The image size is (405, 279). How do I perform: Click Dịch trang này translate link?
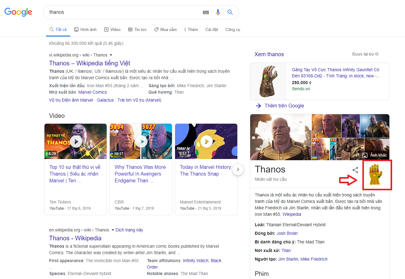(129, 230)
